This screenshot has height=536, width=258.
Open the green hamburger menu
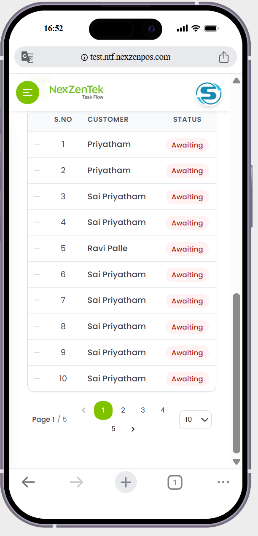point(28,92)
